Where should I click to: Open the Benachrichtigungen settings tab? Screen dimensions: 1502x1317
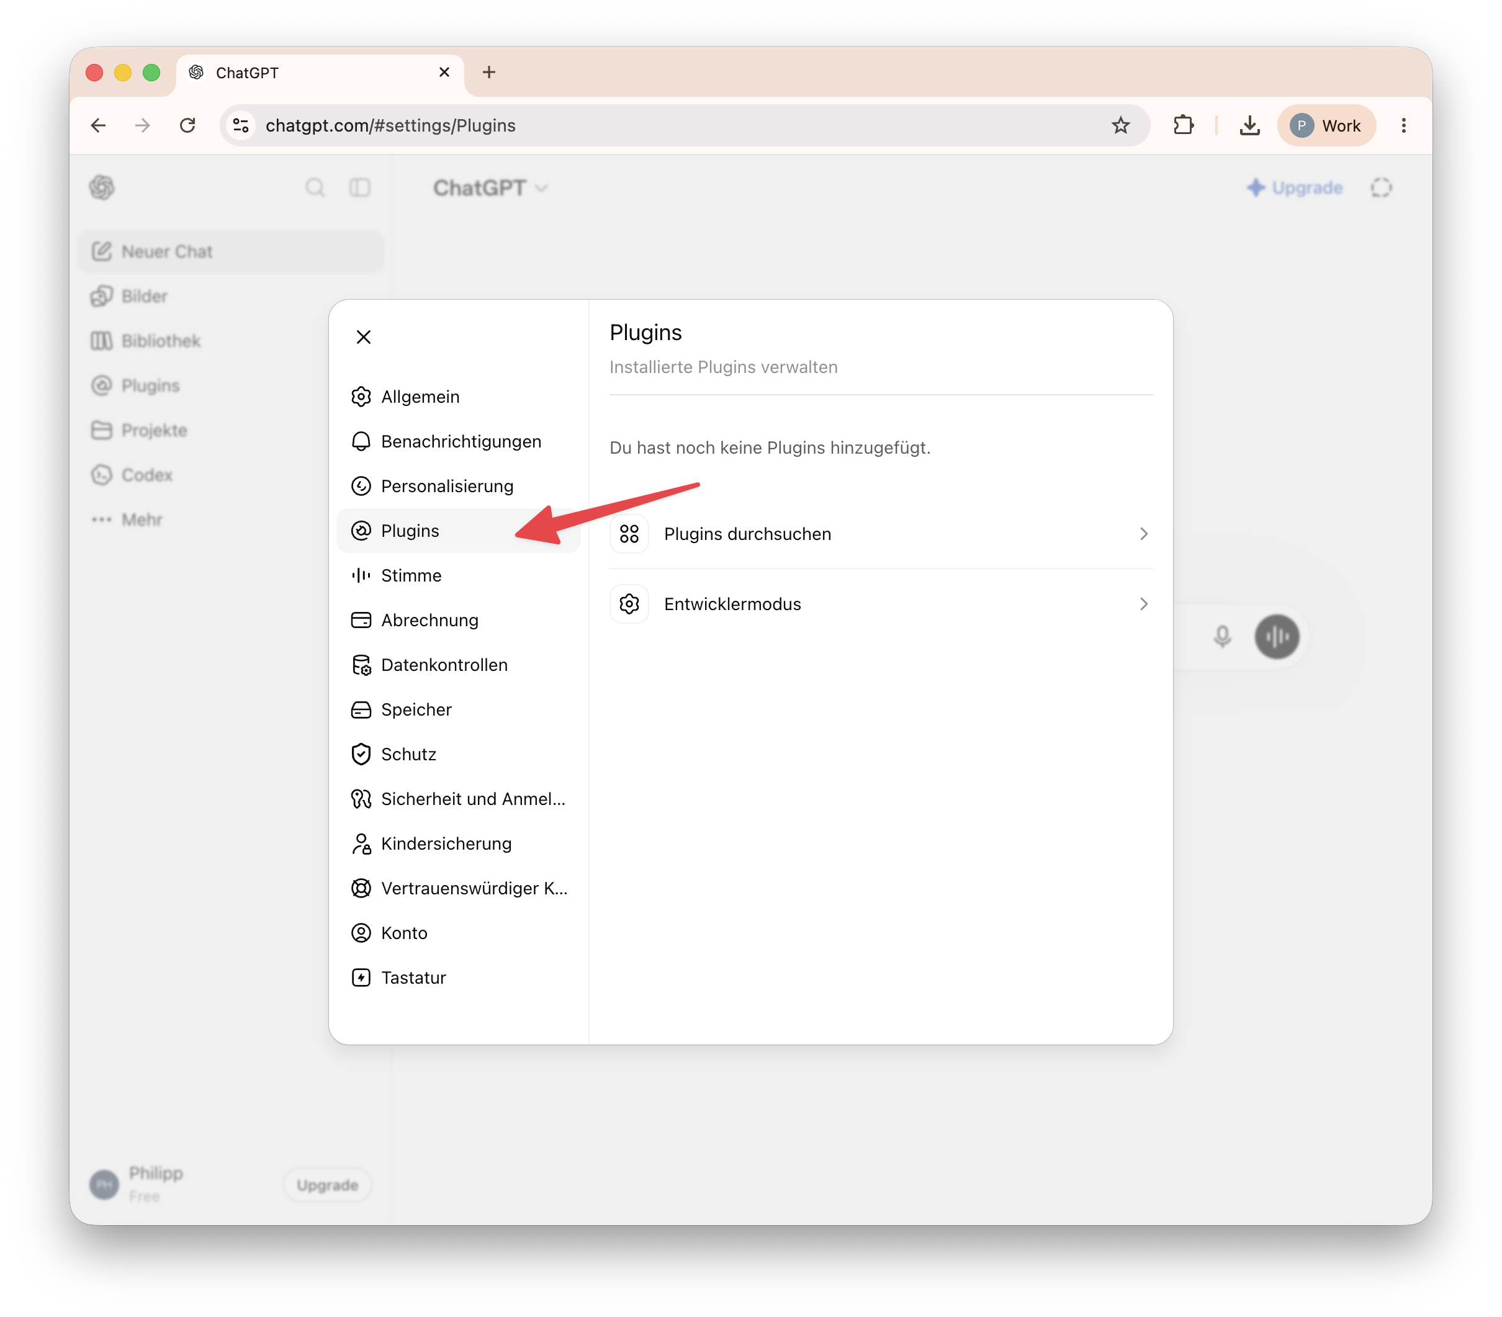click(458, 442)
